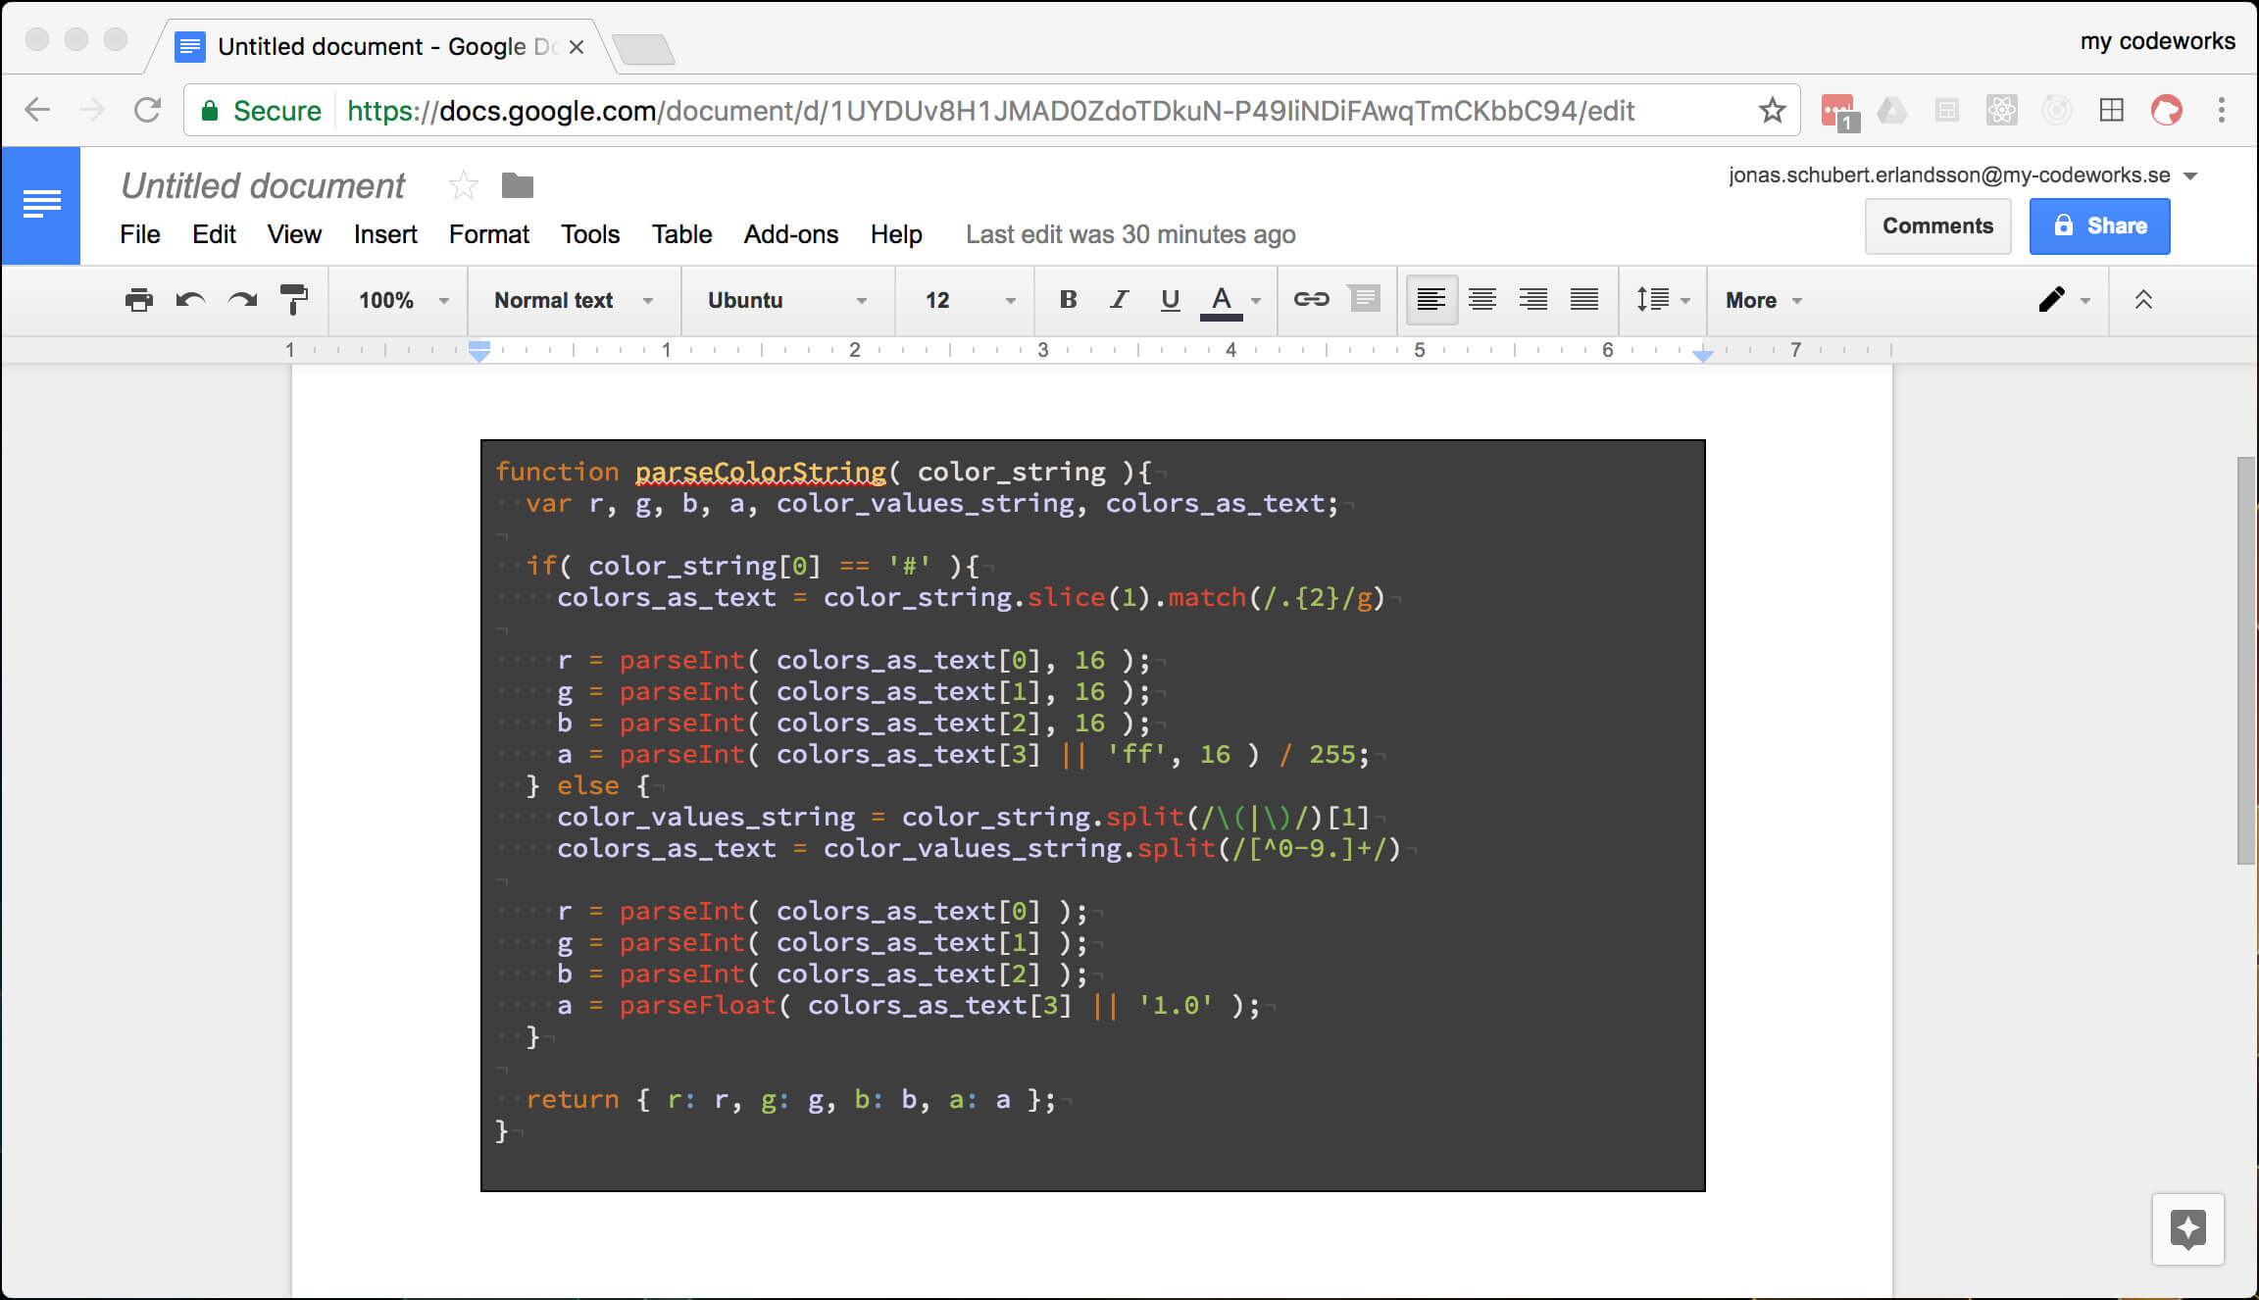
Task: Open the File menu
Action: point(140,234)
